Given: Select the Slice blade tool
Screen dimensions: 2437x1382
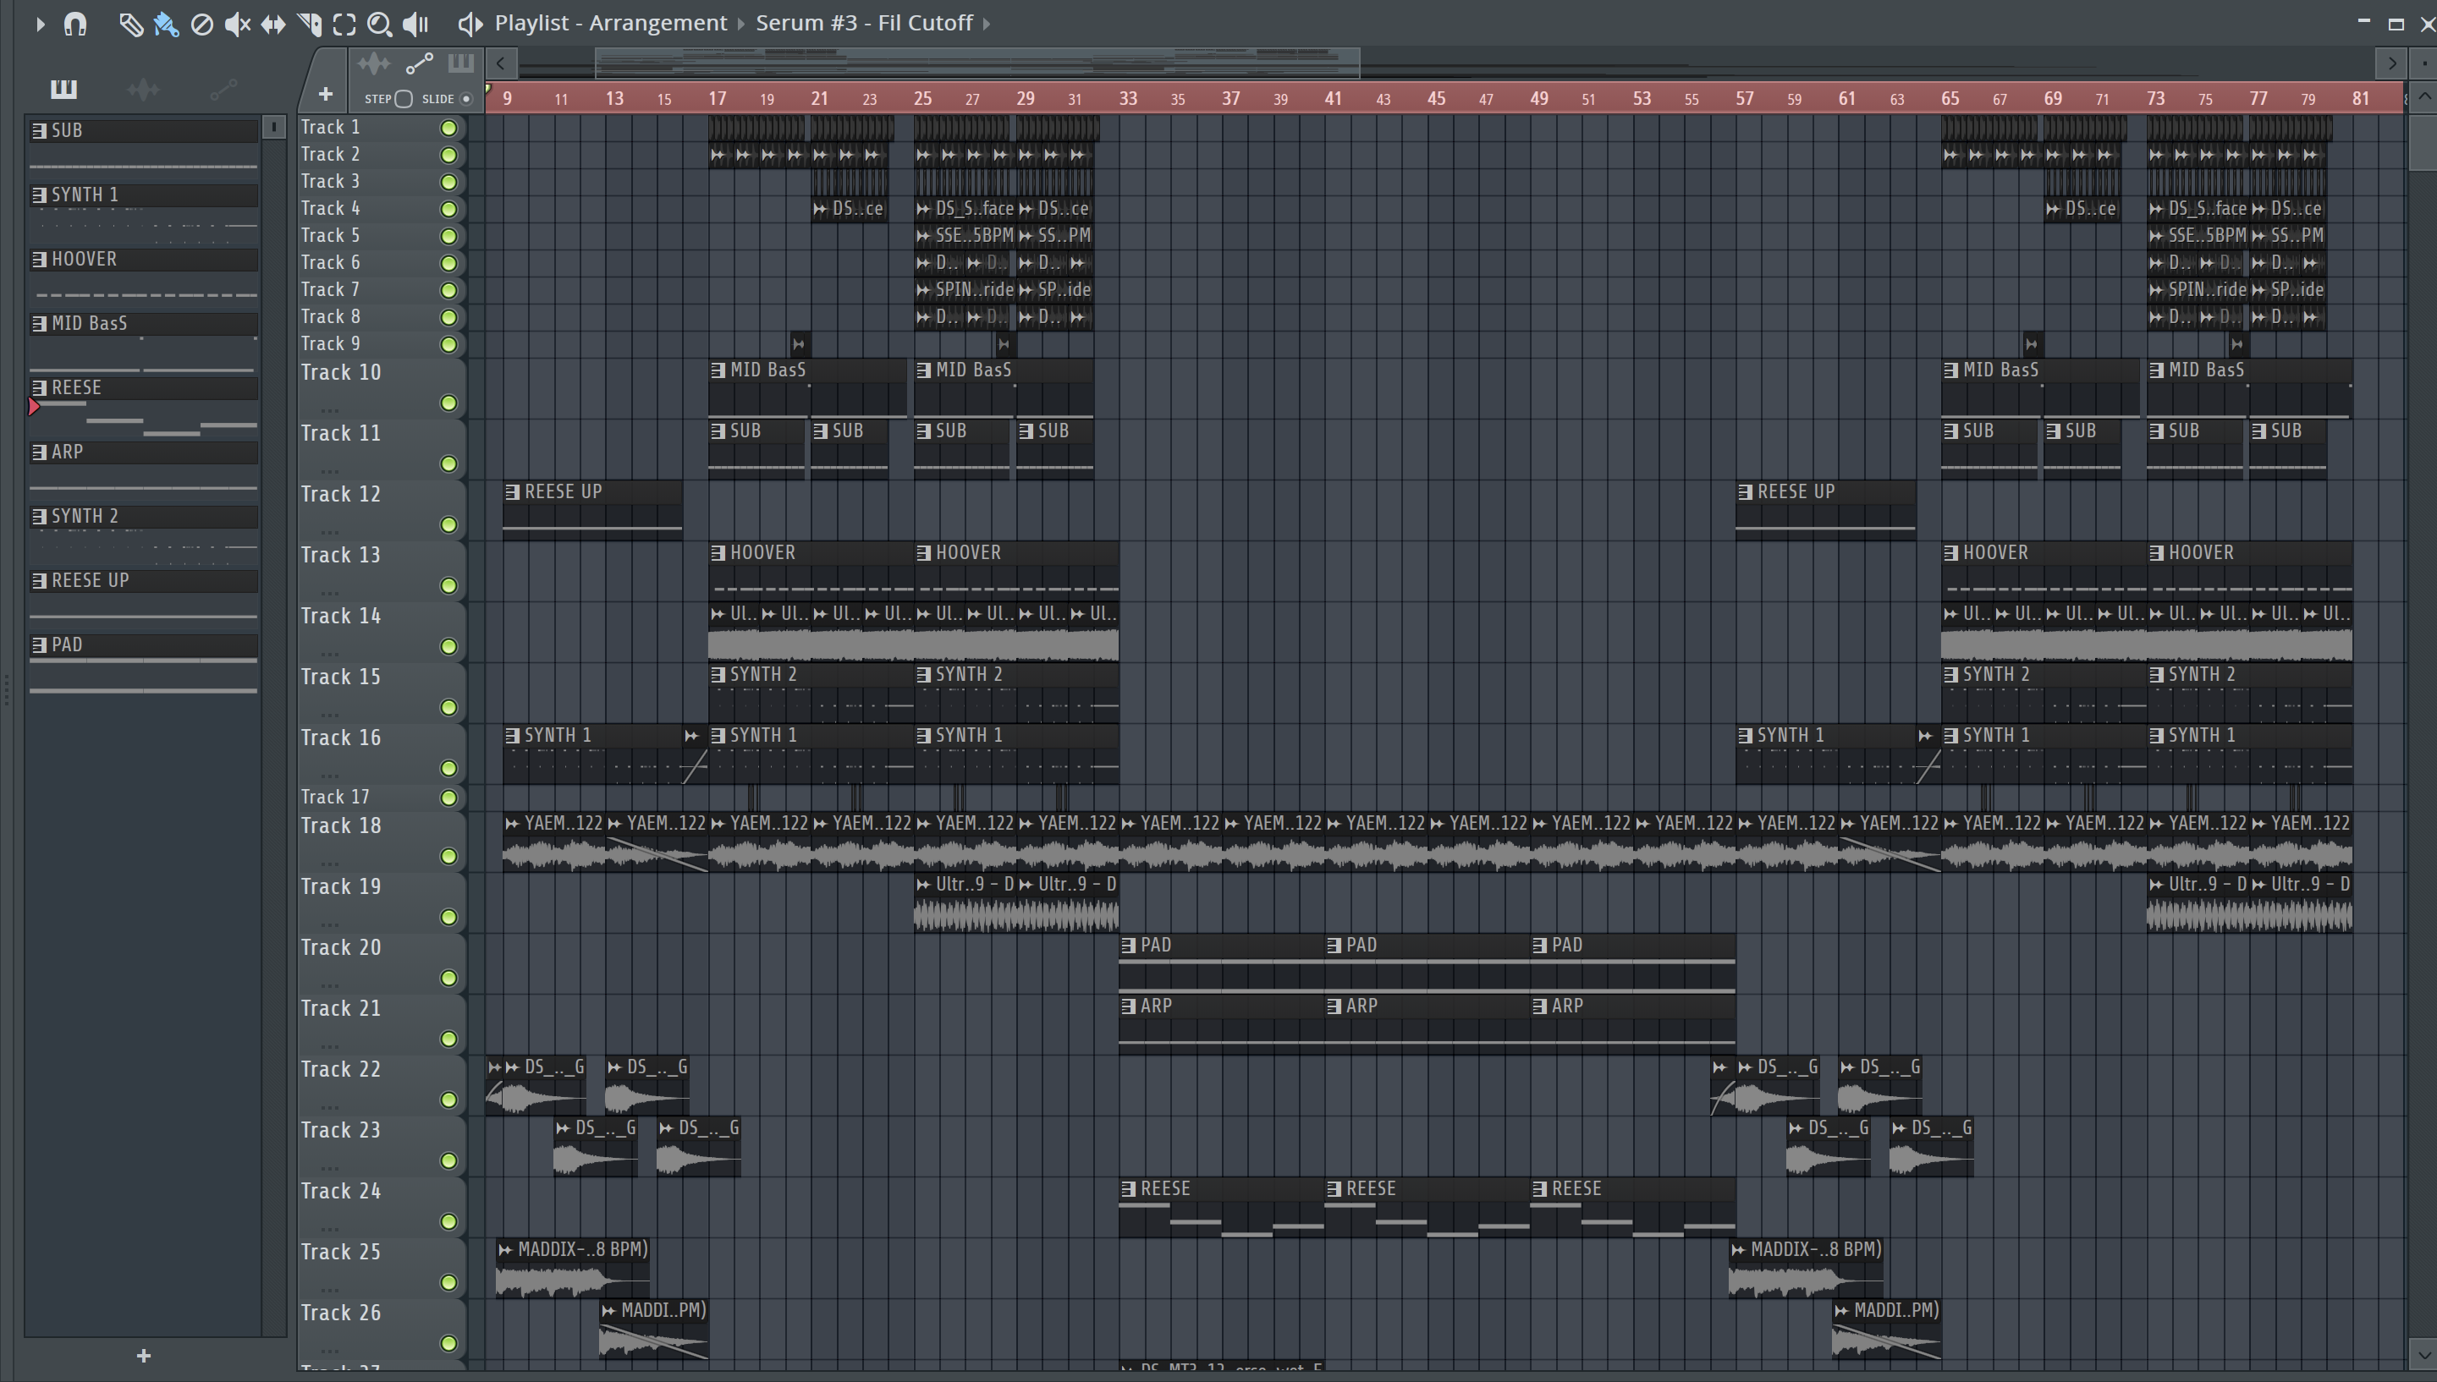Looking at the screenshot, I should pos(309,24).
